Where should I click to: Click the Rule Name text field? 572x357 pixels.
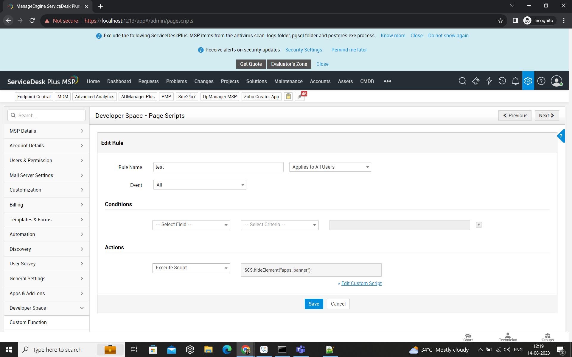point(218,167)
